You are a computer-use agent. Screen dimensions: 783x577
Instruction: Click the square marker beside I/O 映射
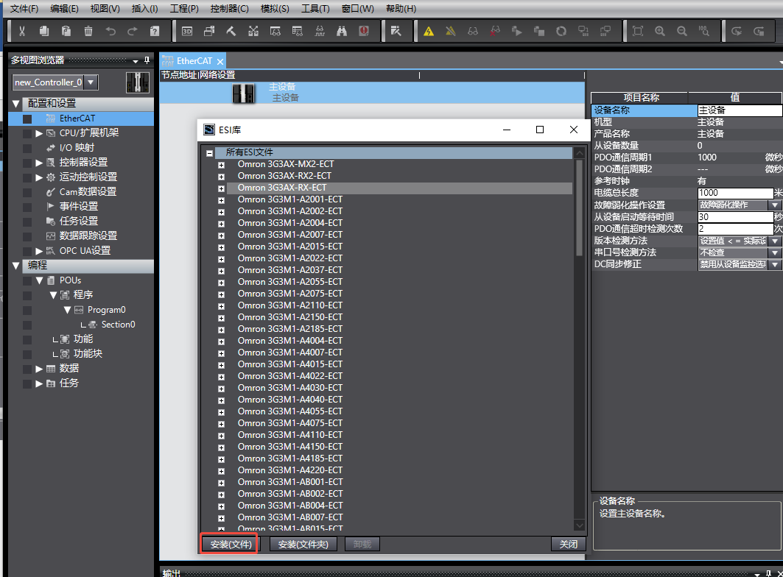[27, 148]
